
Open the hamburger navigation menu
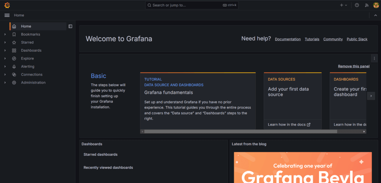pos(7,15)
